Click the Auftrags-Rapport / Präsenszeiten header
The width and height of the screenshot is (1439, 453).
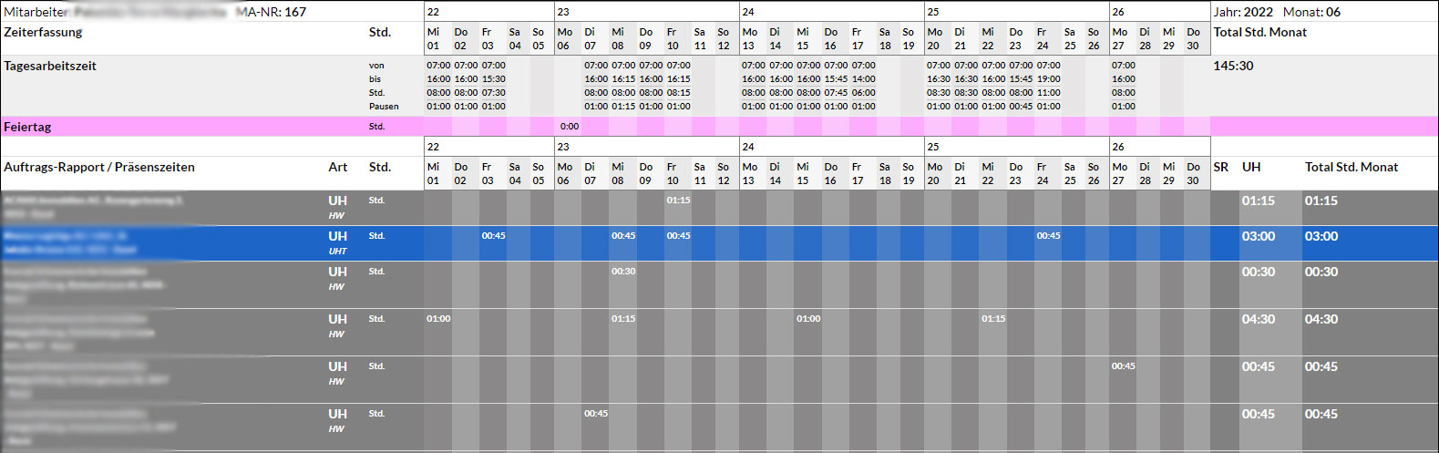pyautogui.click(x=99, y=167)
